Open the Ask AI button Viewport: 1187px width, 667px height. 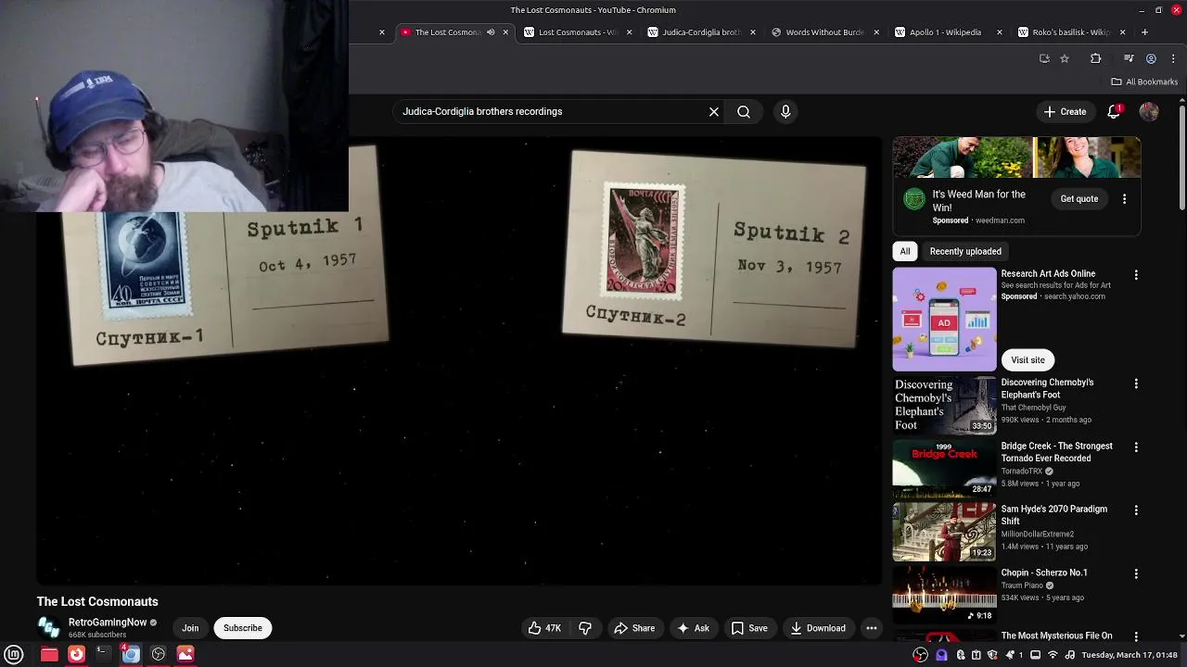(694, 628)
